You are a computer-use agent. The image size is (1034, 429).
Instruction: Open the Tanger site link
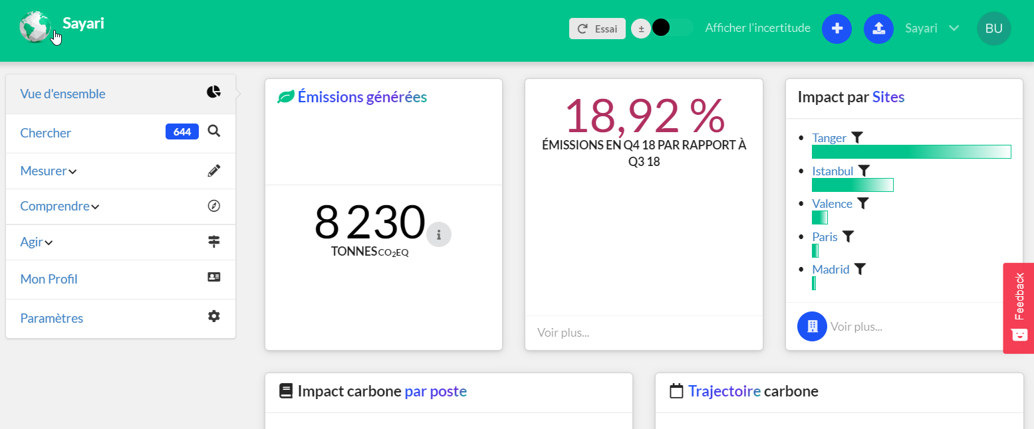pos(829,138)
